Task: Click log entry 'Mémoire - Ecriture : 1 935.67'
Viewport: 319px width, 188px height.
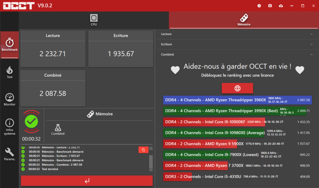Action: click(61, 156)
